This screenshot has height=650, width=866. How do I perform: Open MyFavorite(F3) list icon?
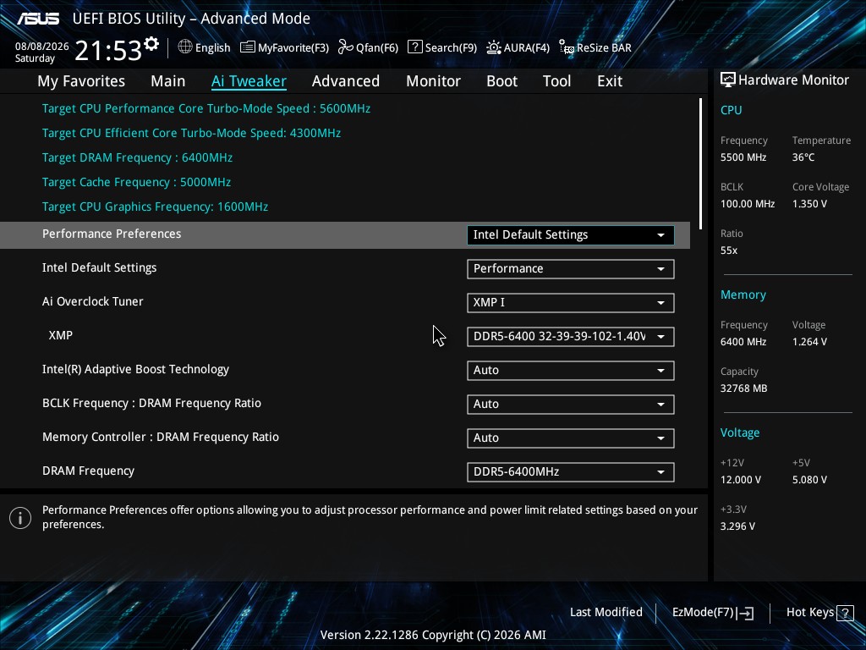click(248, 47)
